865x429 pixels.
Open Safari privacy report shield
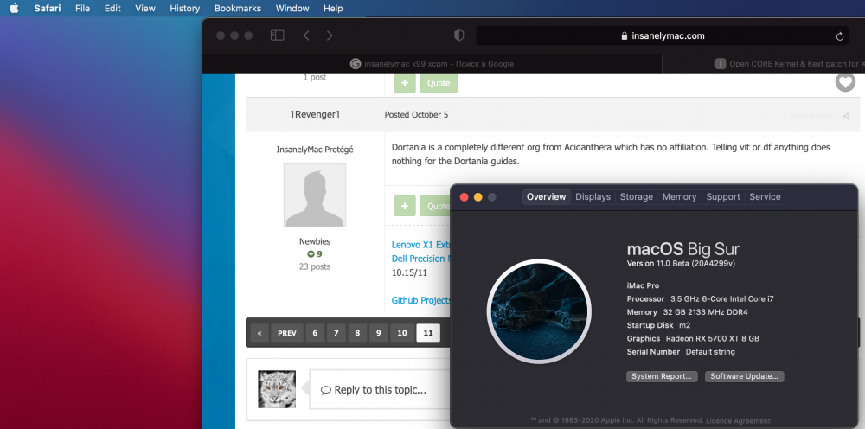coord(458,35)
